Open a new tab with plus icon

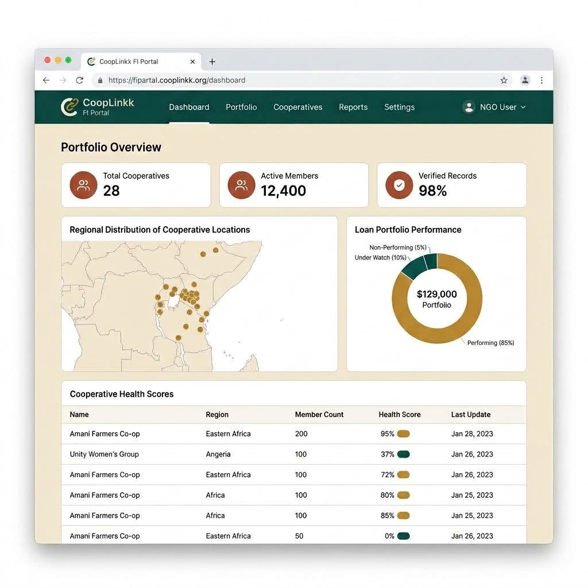pyautogui.click(x=212, y=61)
